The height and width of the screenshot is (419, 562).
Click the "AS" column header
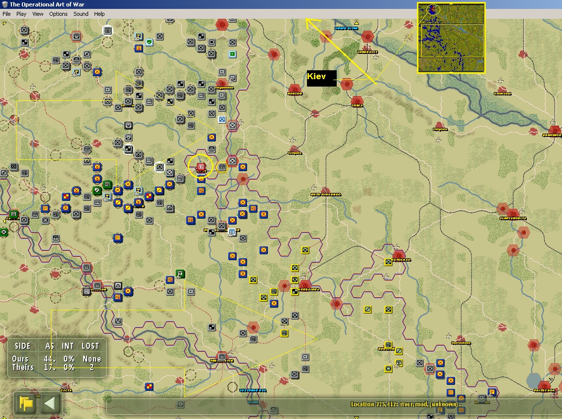[x=50, y=346]
